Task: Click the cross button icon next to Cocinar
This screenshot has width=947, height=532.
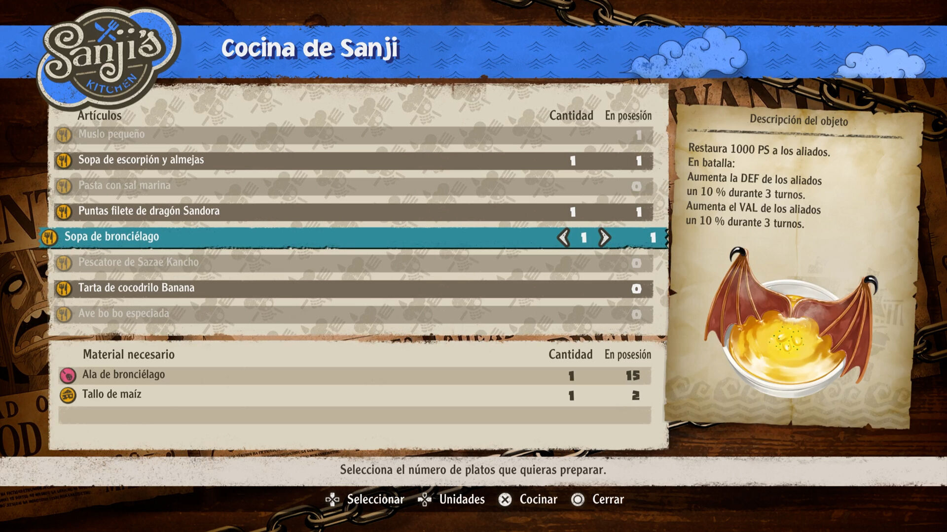Action: coord(505,499)
